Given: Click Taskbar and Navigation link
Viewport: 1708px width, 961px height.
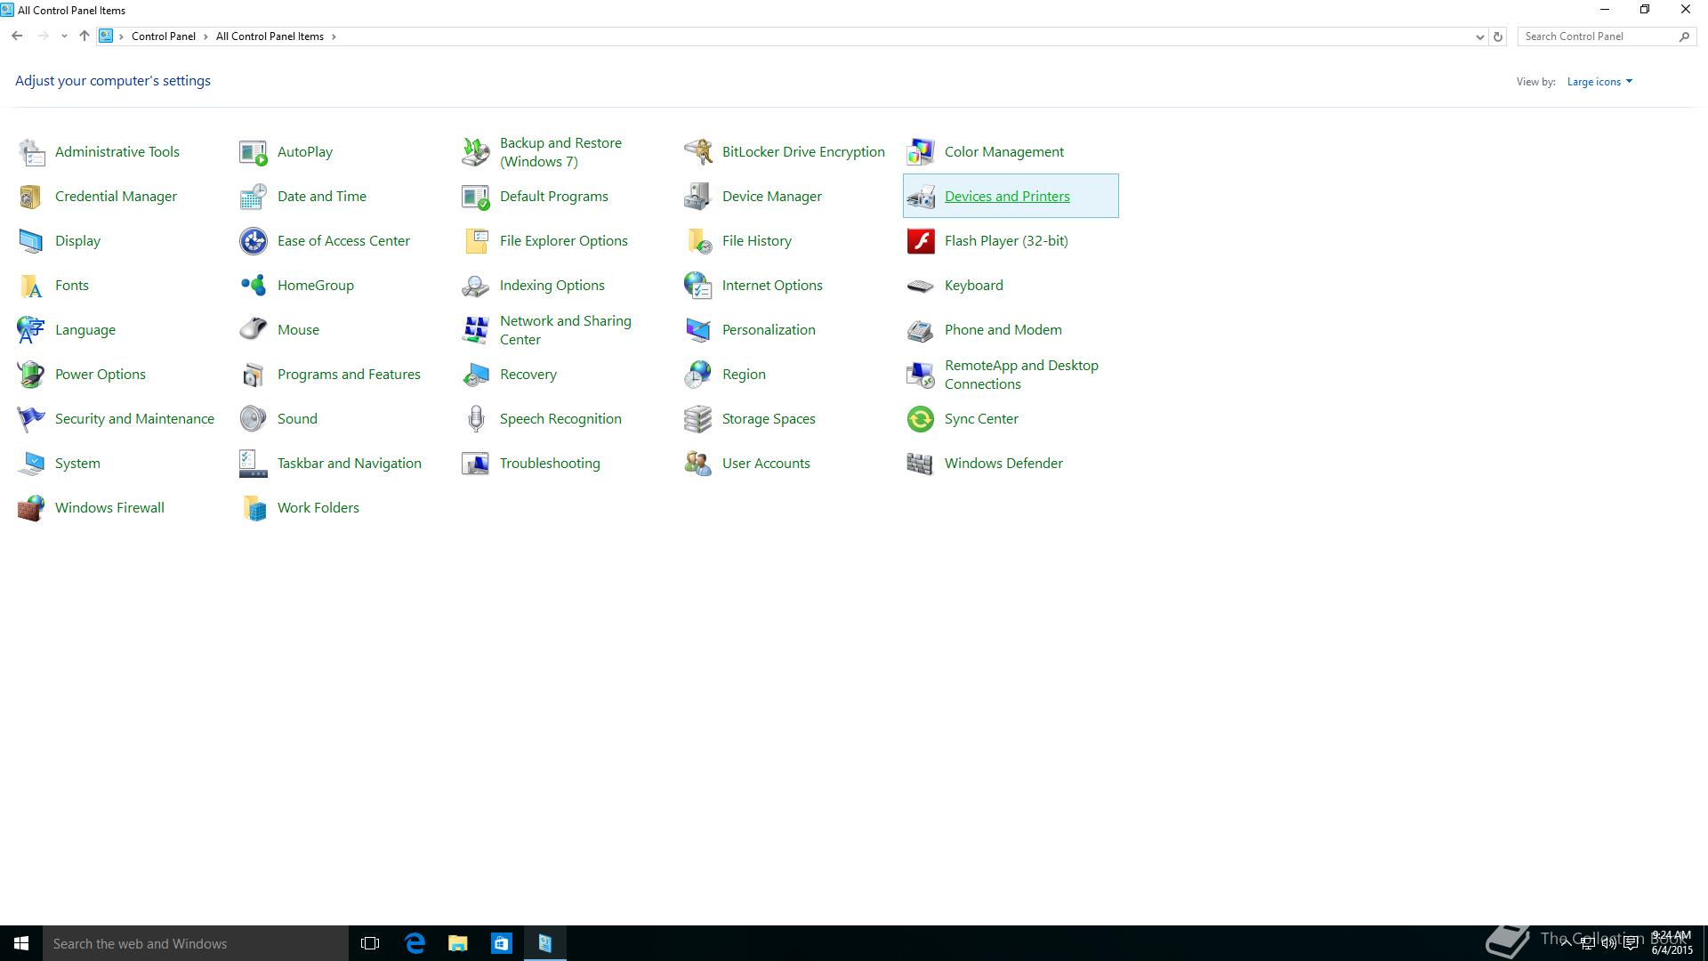Looking at the screenshot, I should (x=350, y=464).
